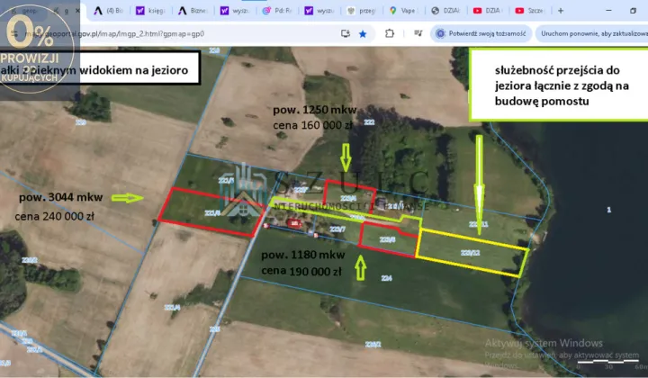Open a new tab with plus button
648x378 pixels.
coord(561,11)
